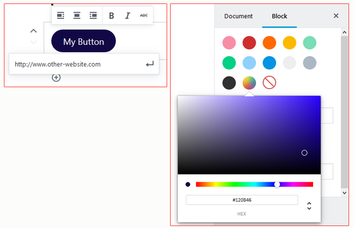Select the red color swatch
This screenshot has height=228, width=354.
pos(249,43)
